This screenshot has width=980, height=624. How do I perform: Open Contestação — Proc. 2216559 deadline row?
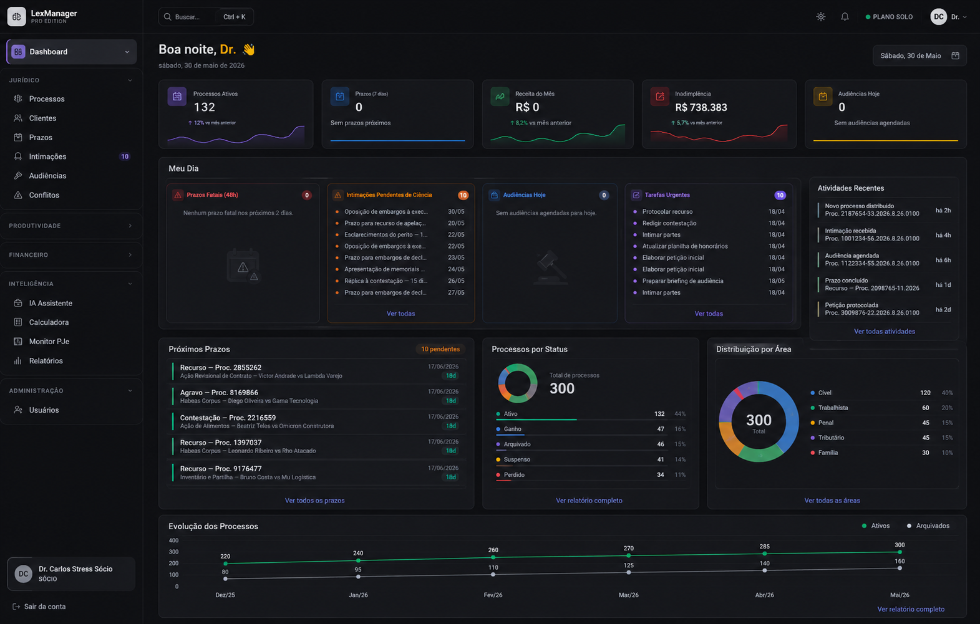pos(316,421)
